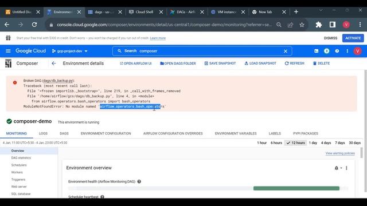Select Triggerers in monitoring sidebar
Screen dimensions: 367x206
pos(18,180)
